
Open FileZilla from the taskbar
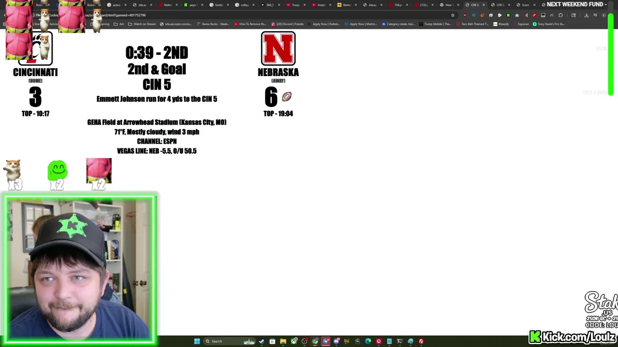click(x=421, y=341)
